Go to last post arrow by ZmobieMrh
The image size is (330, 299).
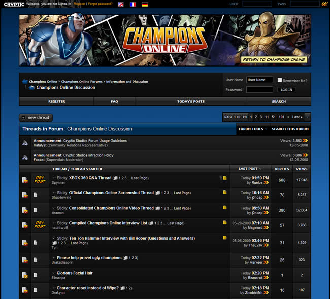click(266, 293)
